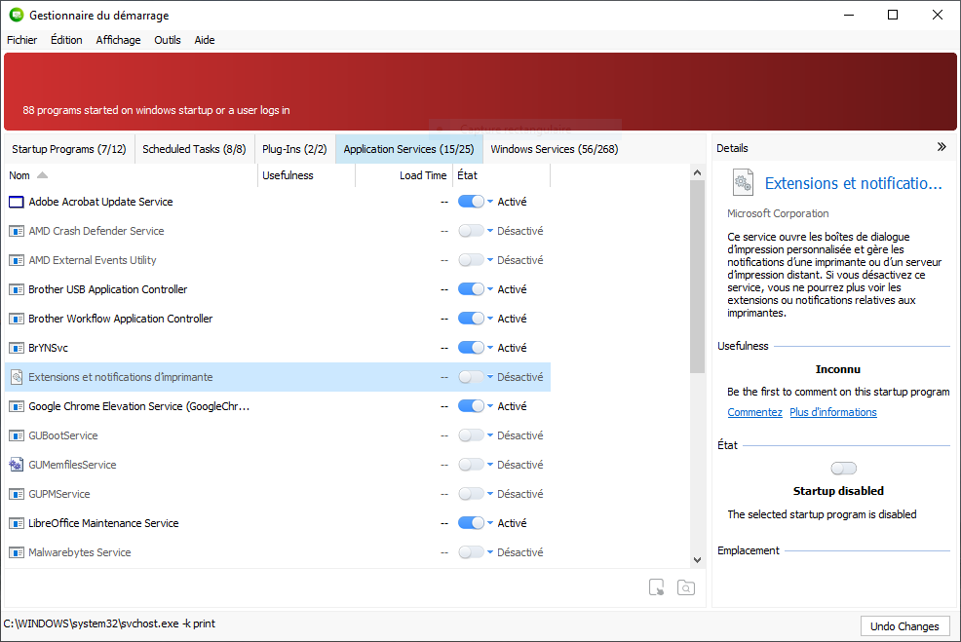Click the GUMemfilesService gear icon
The width and height of the screenshot is (961, 642).
(x=16, y=465)
